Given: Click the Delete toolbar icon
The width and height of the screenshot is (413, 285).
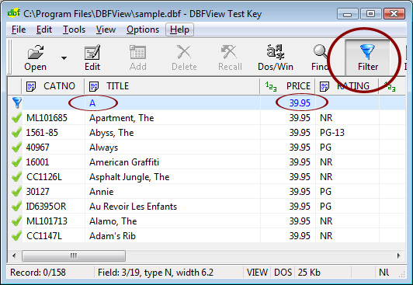Looking at the screenshot, I should coord(184,52).
